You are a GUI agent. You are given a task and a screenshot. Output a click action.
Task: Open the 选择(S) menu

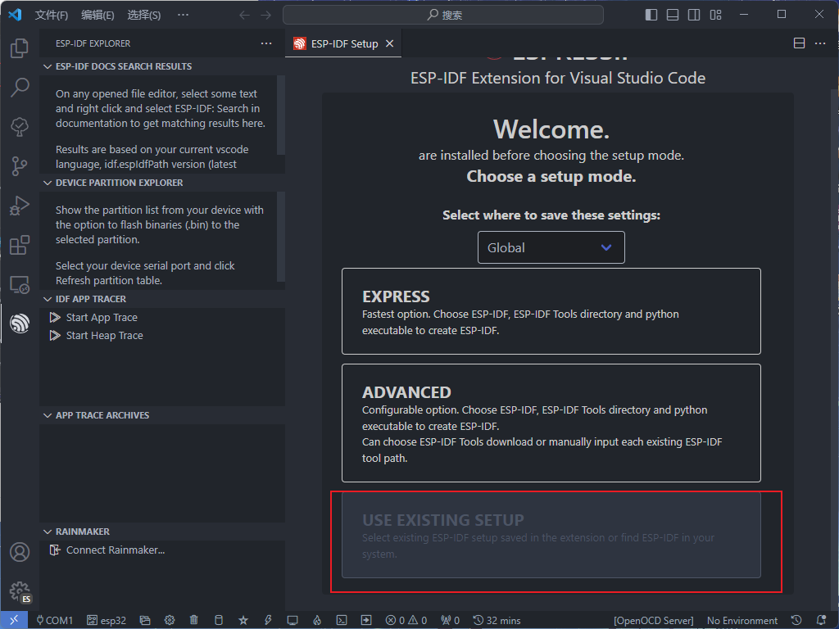coord(144,15)
